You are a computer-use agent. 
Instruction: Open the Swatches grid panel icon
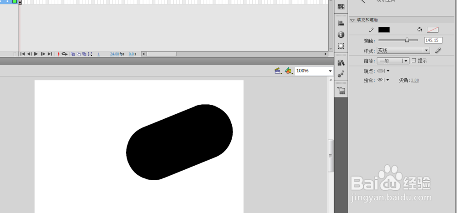[341, 7]
